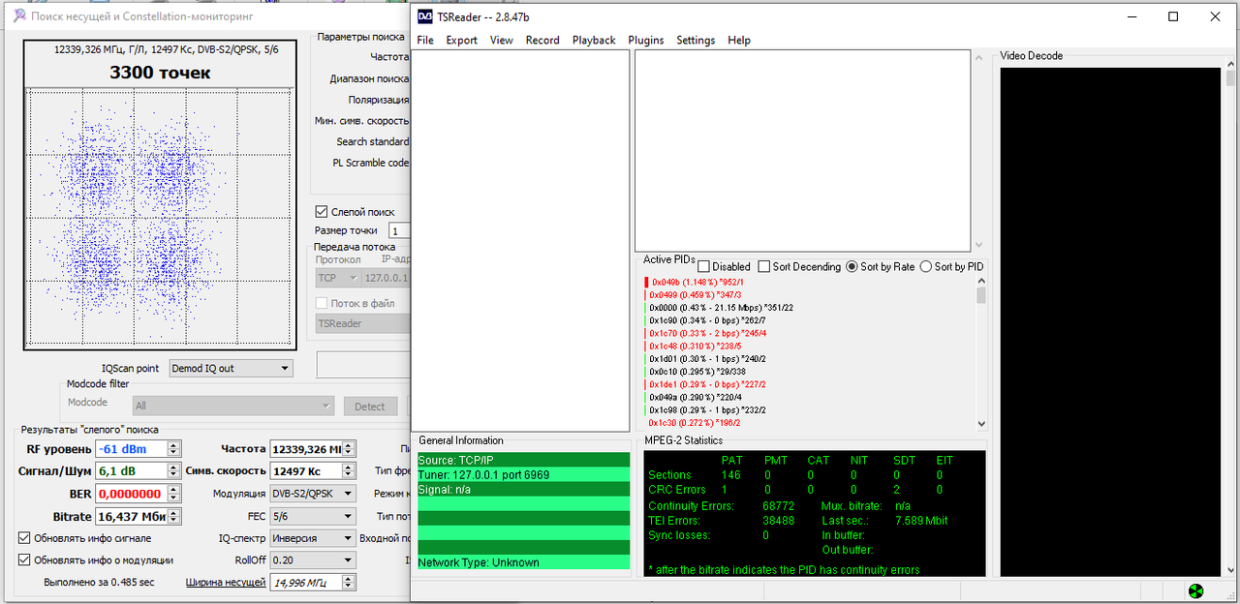
Task: Click the TSReader stream target field
Action: coord(363,323)
